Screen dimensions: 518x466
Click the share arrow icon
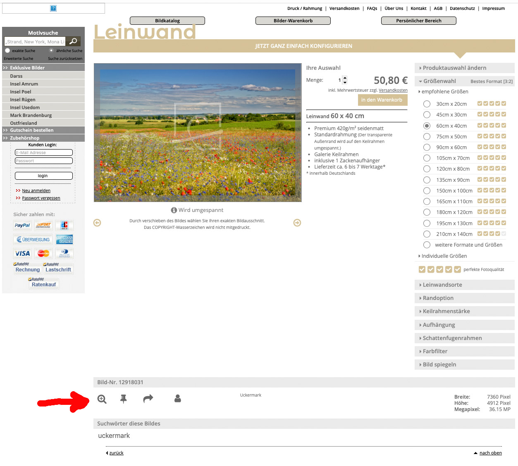[x=148, y=398]
